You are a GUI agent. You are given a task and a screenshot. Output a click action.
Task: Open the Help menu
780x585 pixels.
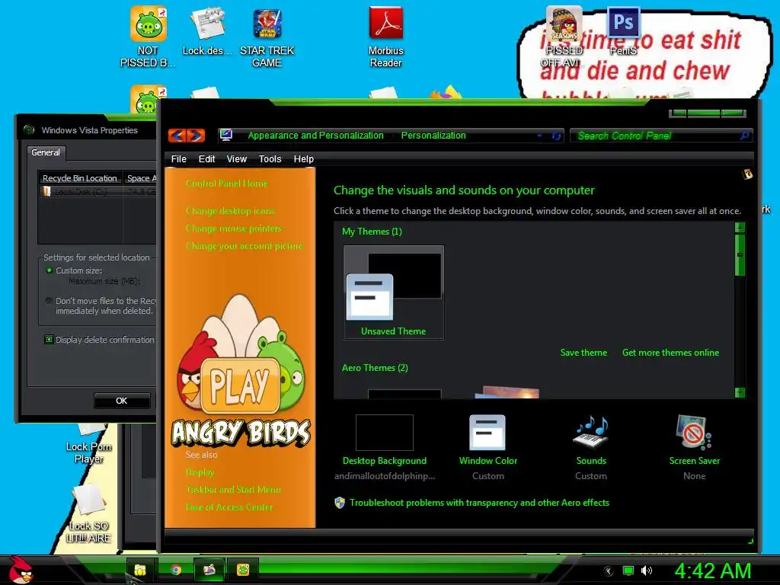pos(303,159)
